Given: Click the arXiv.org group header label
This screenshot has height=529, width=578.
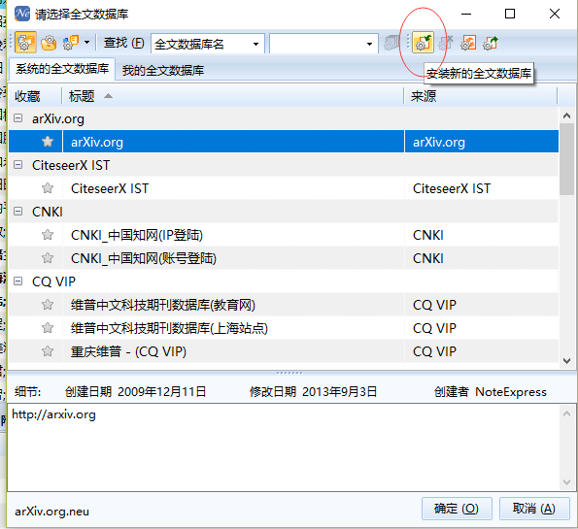Looking at the screenshot, I should click(x=58, y=118).
